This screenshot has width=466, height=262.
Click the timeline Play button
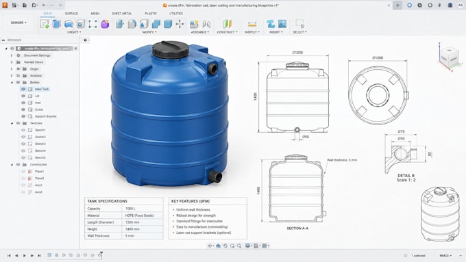25,255
